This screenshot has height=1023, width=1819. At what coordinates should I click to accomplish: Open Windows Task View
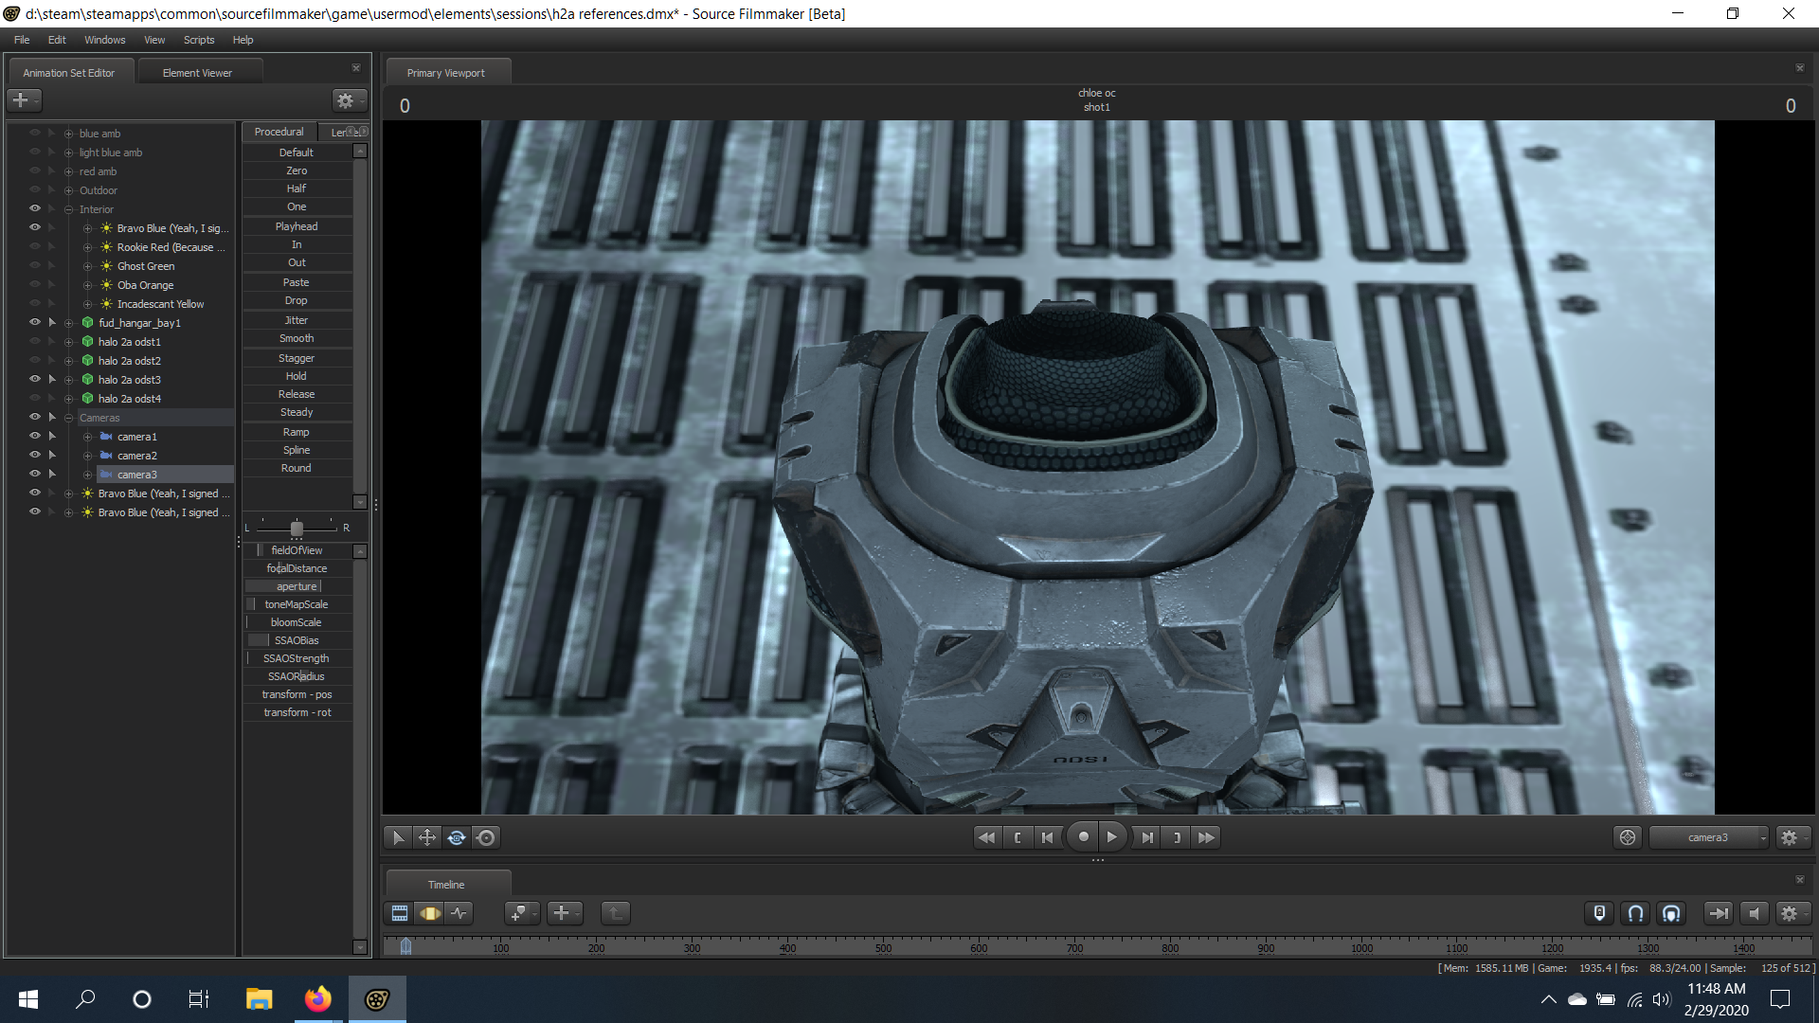[x=199, y=998]
